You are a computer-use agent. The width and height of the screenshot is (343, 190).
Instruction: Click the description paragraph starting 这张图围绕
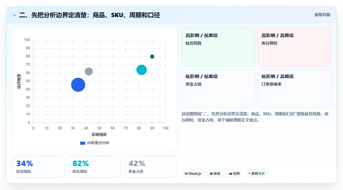pyautogui.click(x=255, y=117)
